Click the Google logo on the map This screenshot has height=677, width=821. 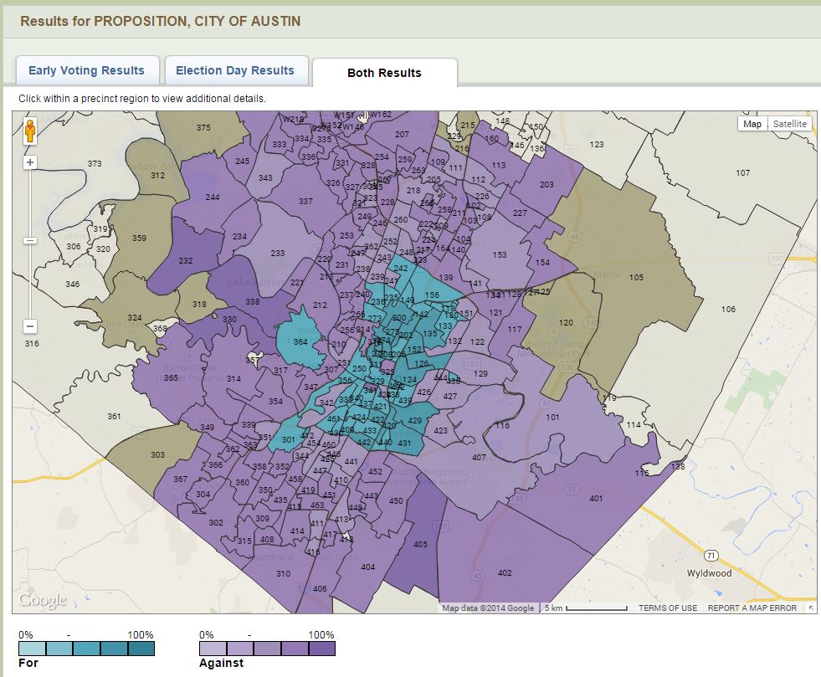(42, 600)
